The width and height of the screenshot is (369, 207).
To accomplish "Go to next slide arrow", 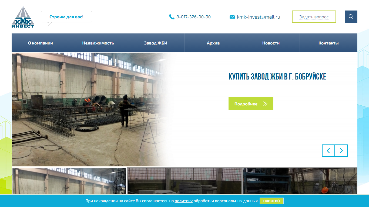I will click(341, 151).
